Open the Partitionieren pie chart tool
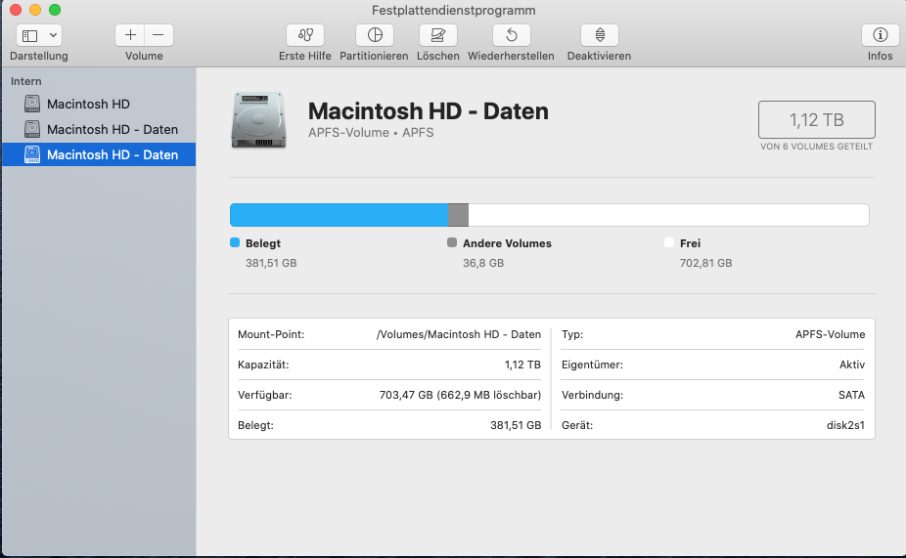 click(x=374, y=35)
